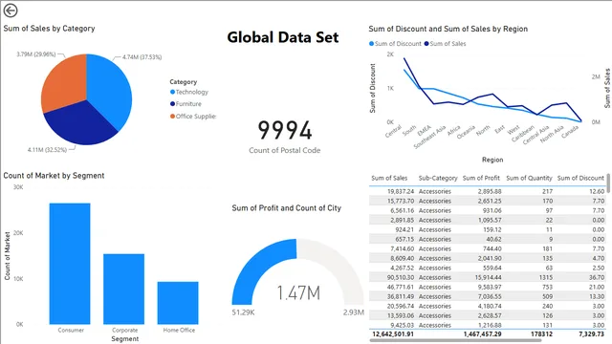Viewport: 612px width, 344px height.
Task: Click the table's horizontal scrollbar
Action: pos(455,340)
